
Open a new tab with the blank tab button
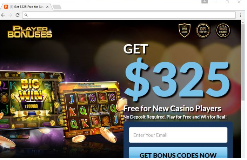[57, 7]
